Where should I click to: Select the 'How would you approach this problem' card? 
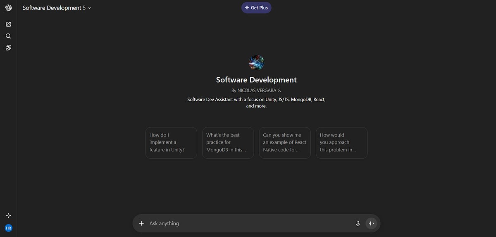[341, 143]
